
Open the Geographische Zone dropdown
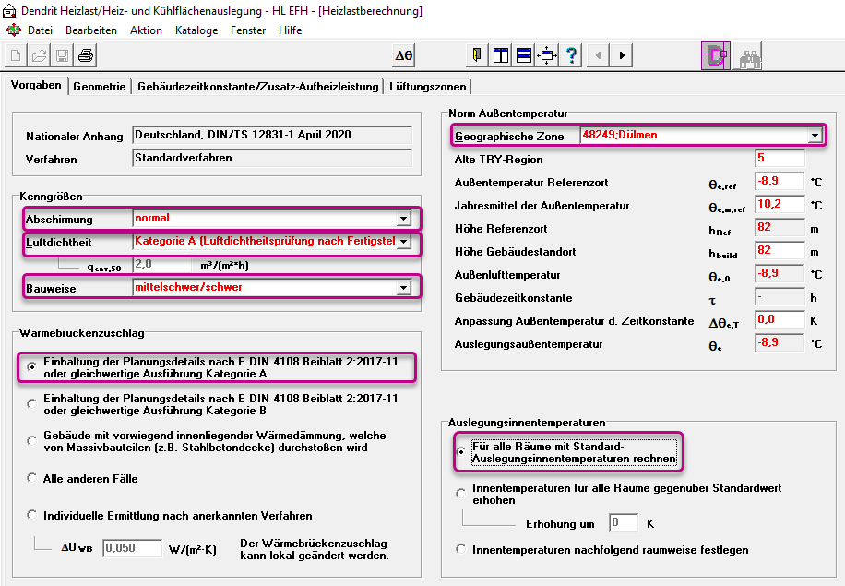coord(815,136)
